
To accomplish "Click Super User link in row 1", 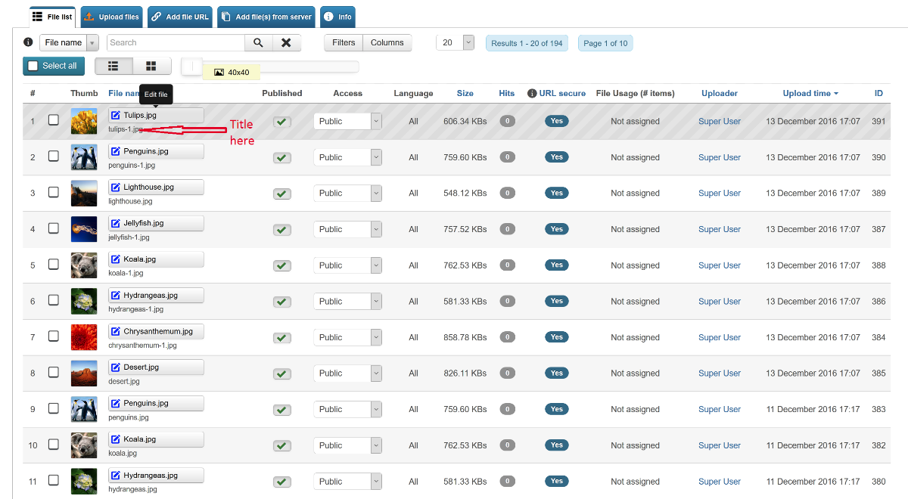I will (x=719, y=122).
